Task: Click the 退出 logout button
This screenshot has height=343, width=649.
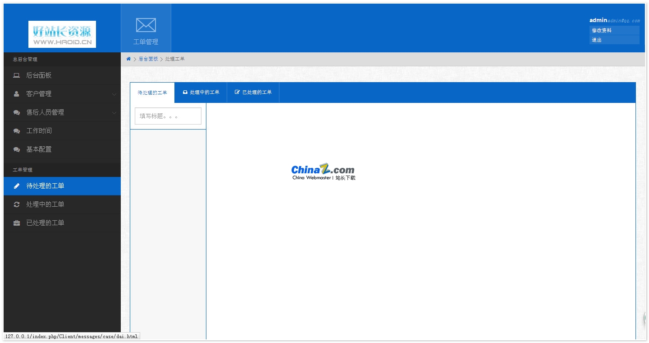Action: coord(614,40)
